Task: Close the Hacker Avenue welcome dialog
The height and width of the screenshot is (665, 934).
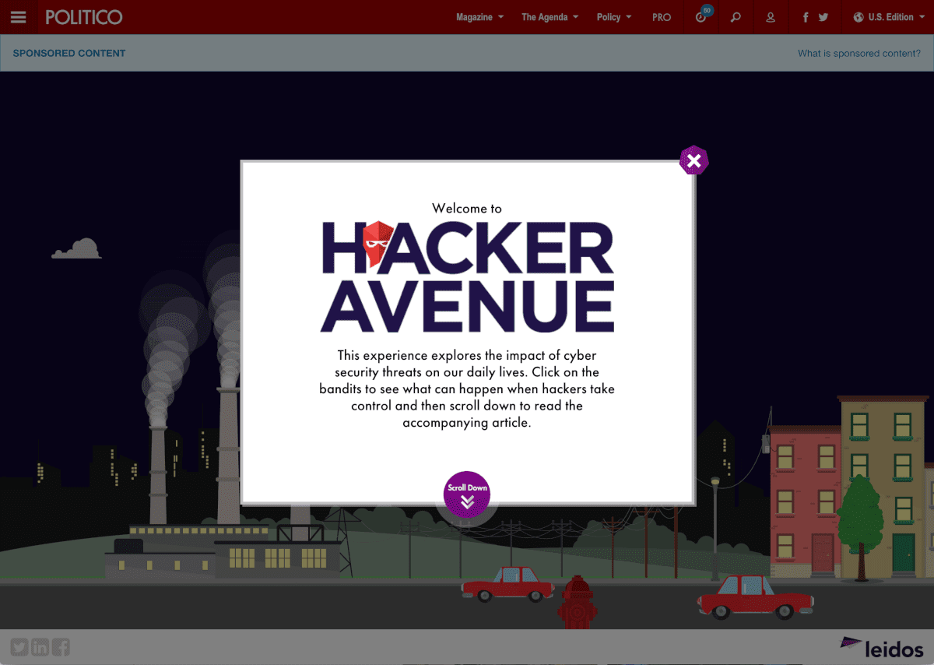Action: pos(693,160)
